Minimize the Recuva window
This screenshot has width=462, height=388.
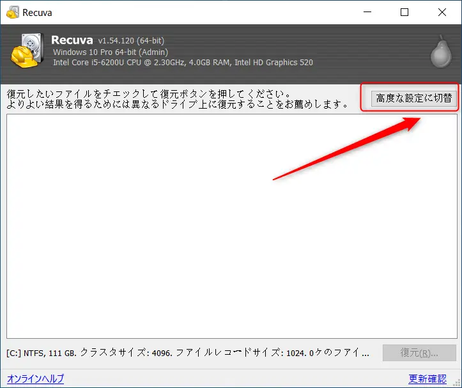point(367,12)
